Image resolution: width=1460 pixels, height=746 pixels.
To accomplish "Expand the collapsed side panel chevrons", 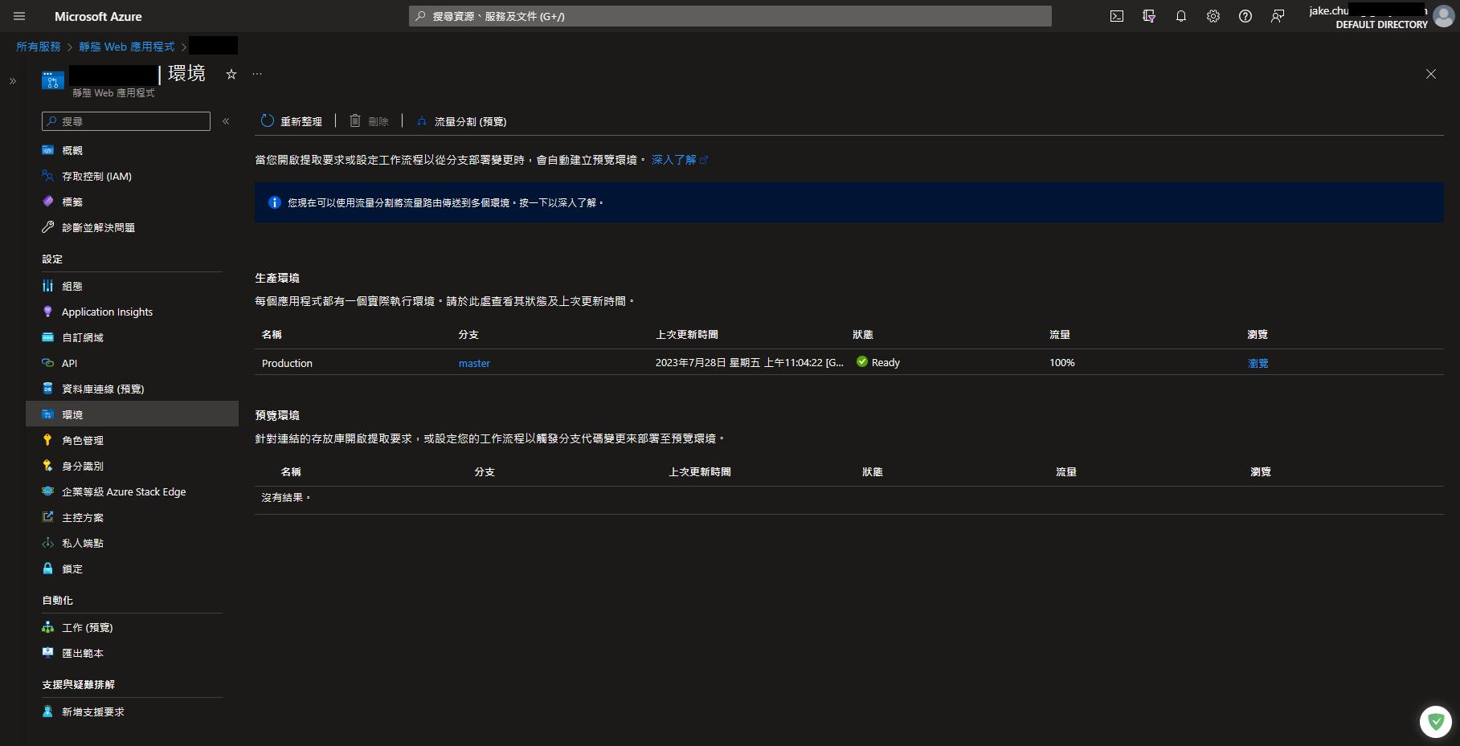I will (x=12, y=81).
